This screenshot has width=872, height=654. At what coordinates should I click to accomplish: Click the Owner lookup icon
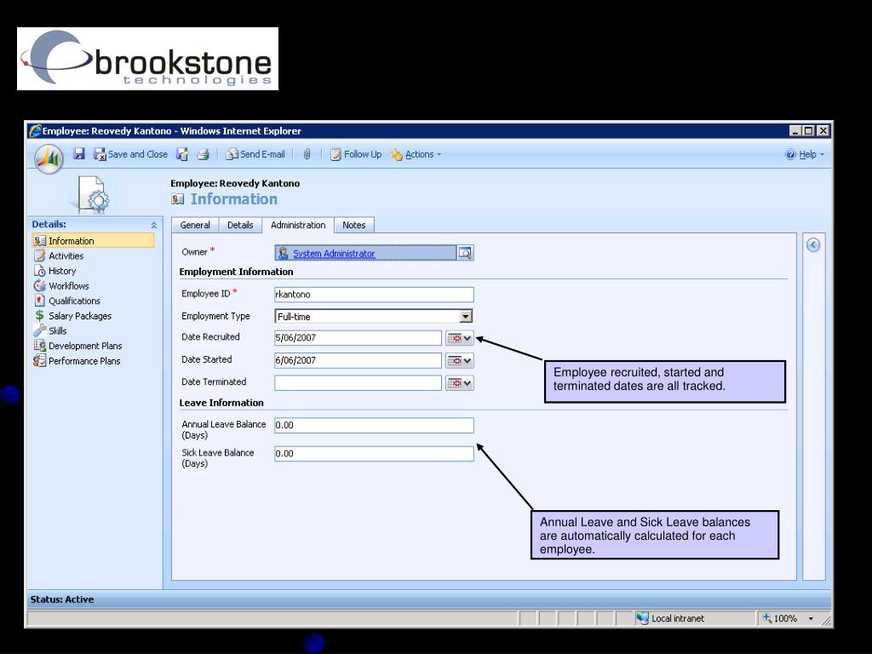pyautogui.click(x=465, y=253)
